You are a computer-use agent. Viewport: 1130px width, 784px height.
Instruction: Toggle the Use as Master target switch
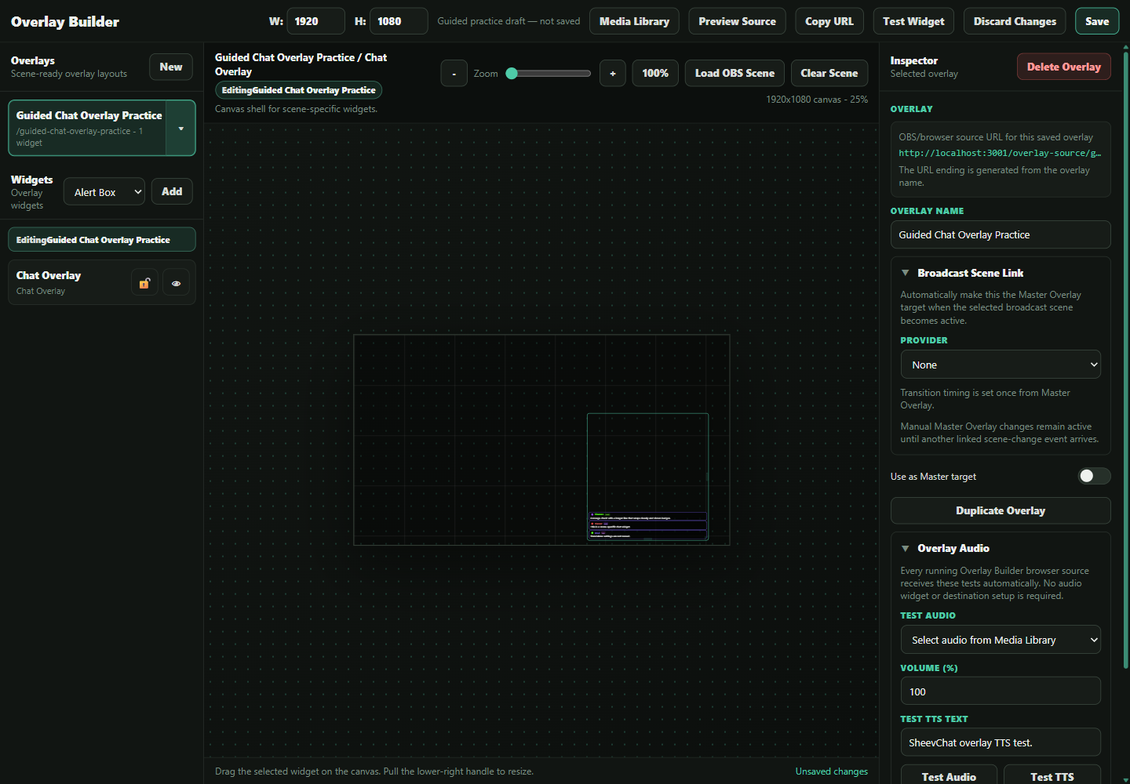pos(1094,476)
